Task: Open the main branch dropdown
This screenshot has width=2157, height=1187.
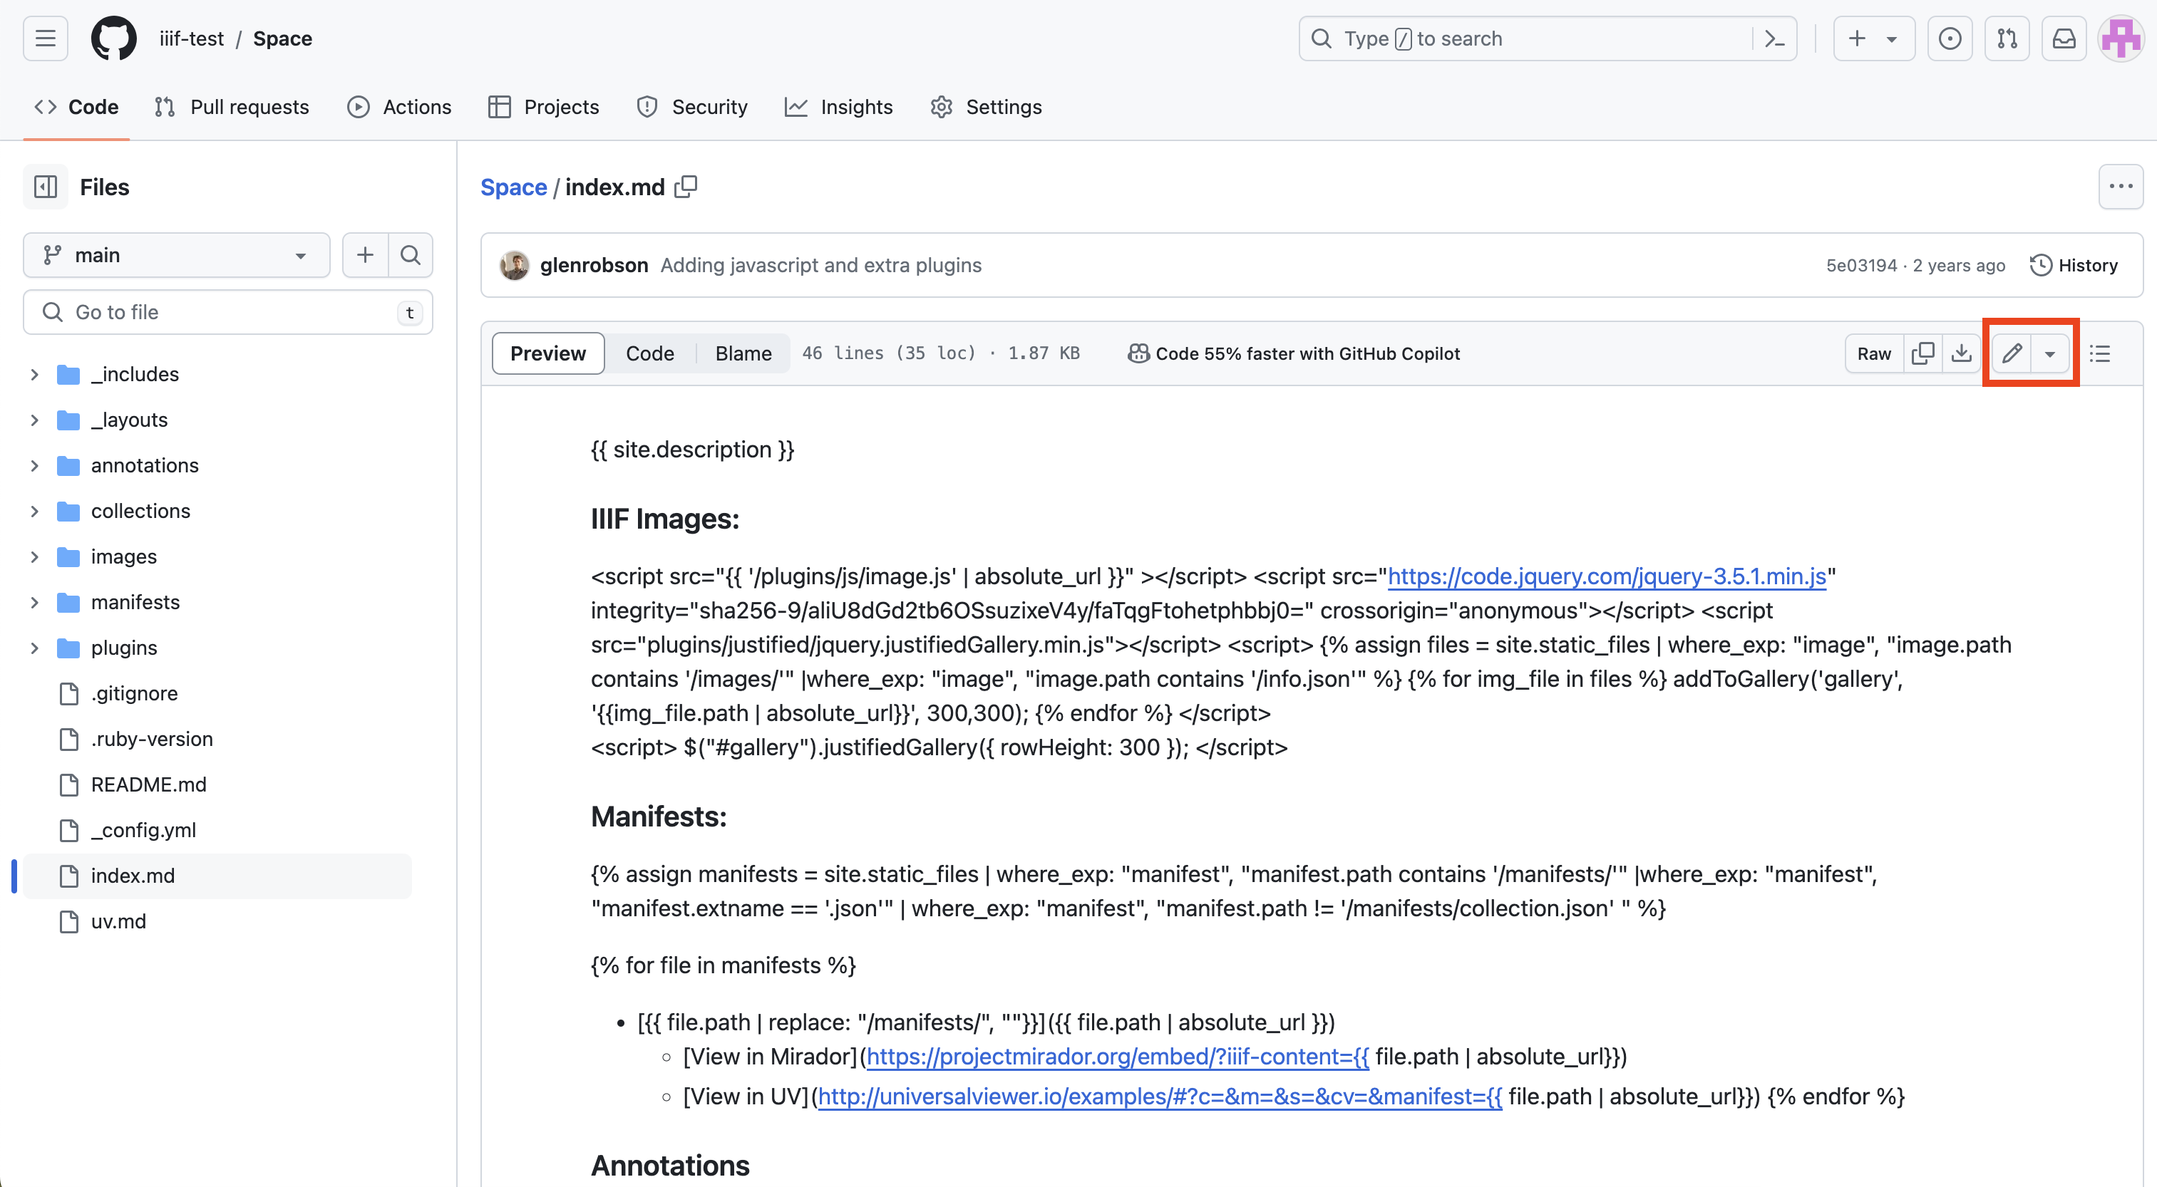Action: coord(177,254)
